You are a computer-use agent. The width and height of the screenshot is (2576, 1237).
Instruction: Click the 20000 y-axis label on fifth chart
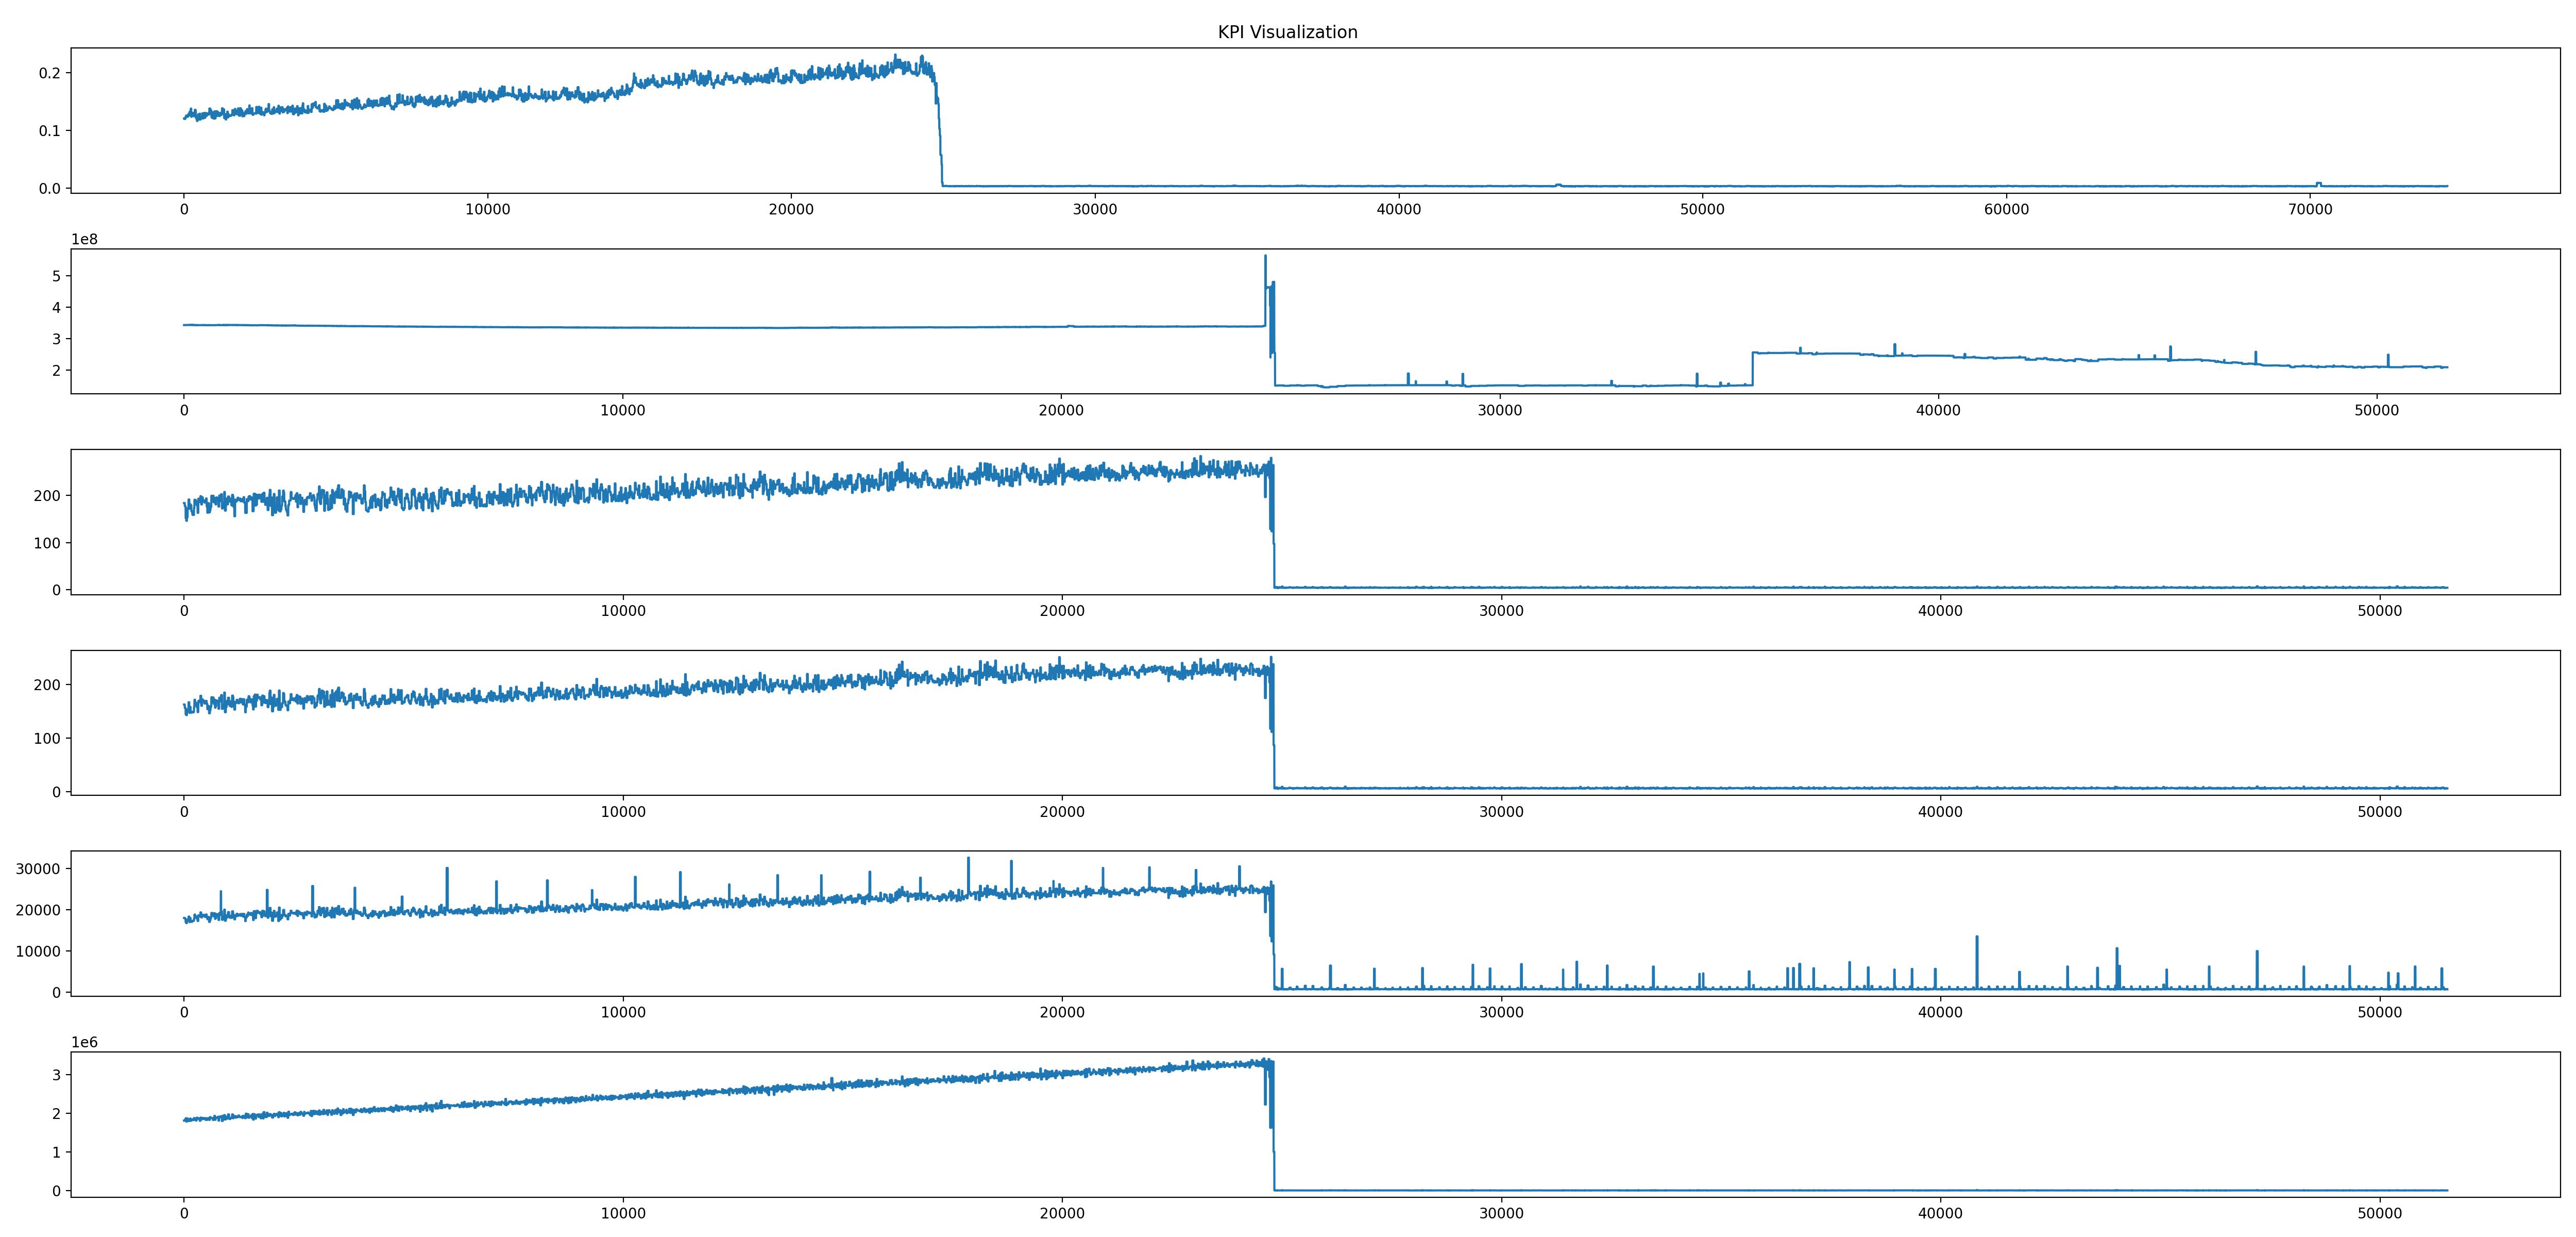(38, 910)
